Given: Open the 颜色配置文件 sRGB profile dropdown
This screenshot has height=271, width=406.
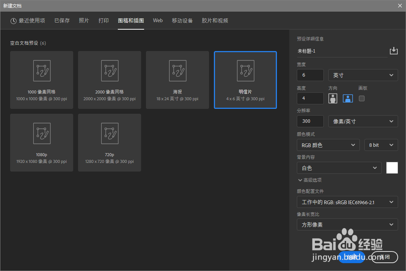Looking at the screenshot, I should (347, 202).
